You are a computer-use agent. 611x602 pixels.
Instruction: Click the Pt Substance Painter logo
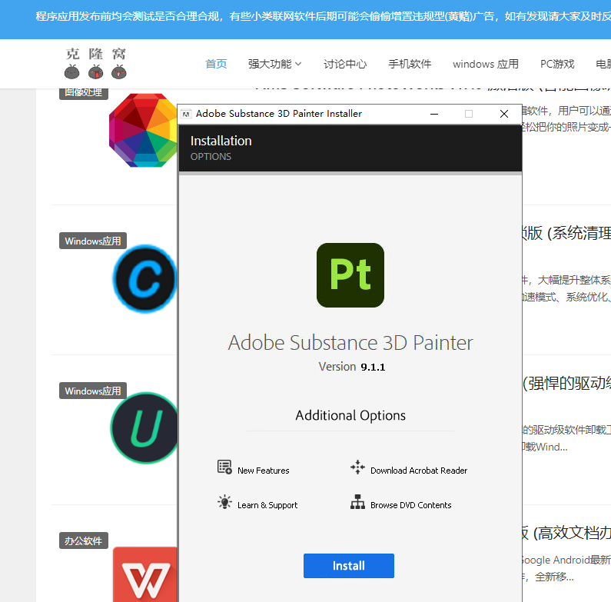click(350, 275)
